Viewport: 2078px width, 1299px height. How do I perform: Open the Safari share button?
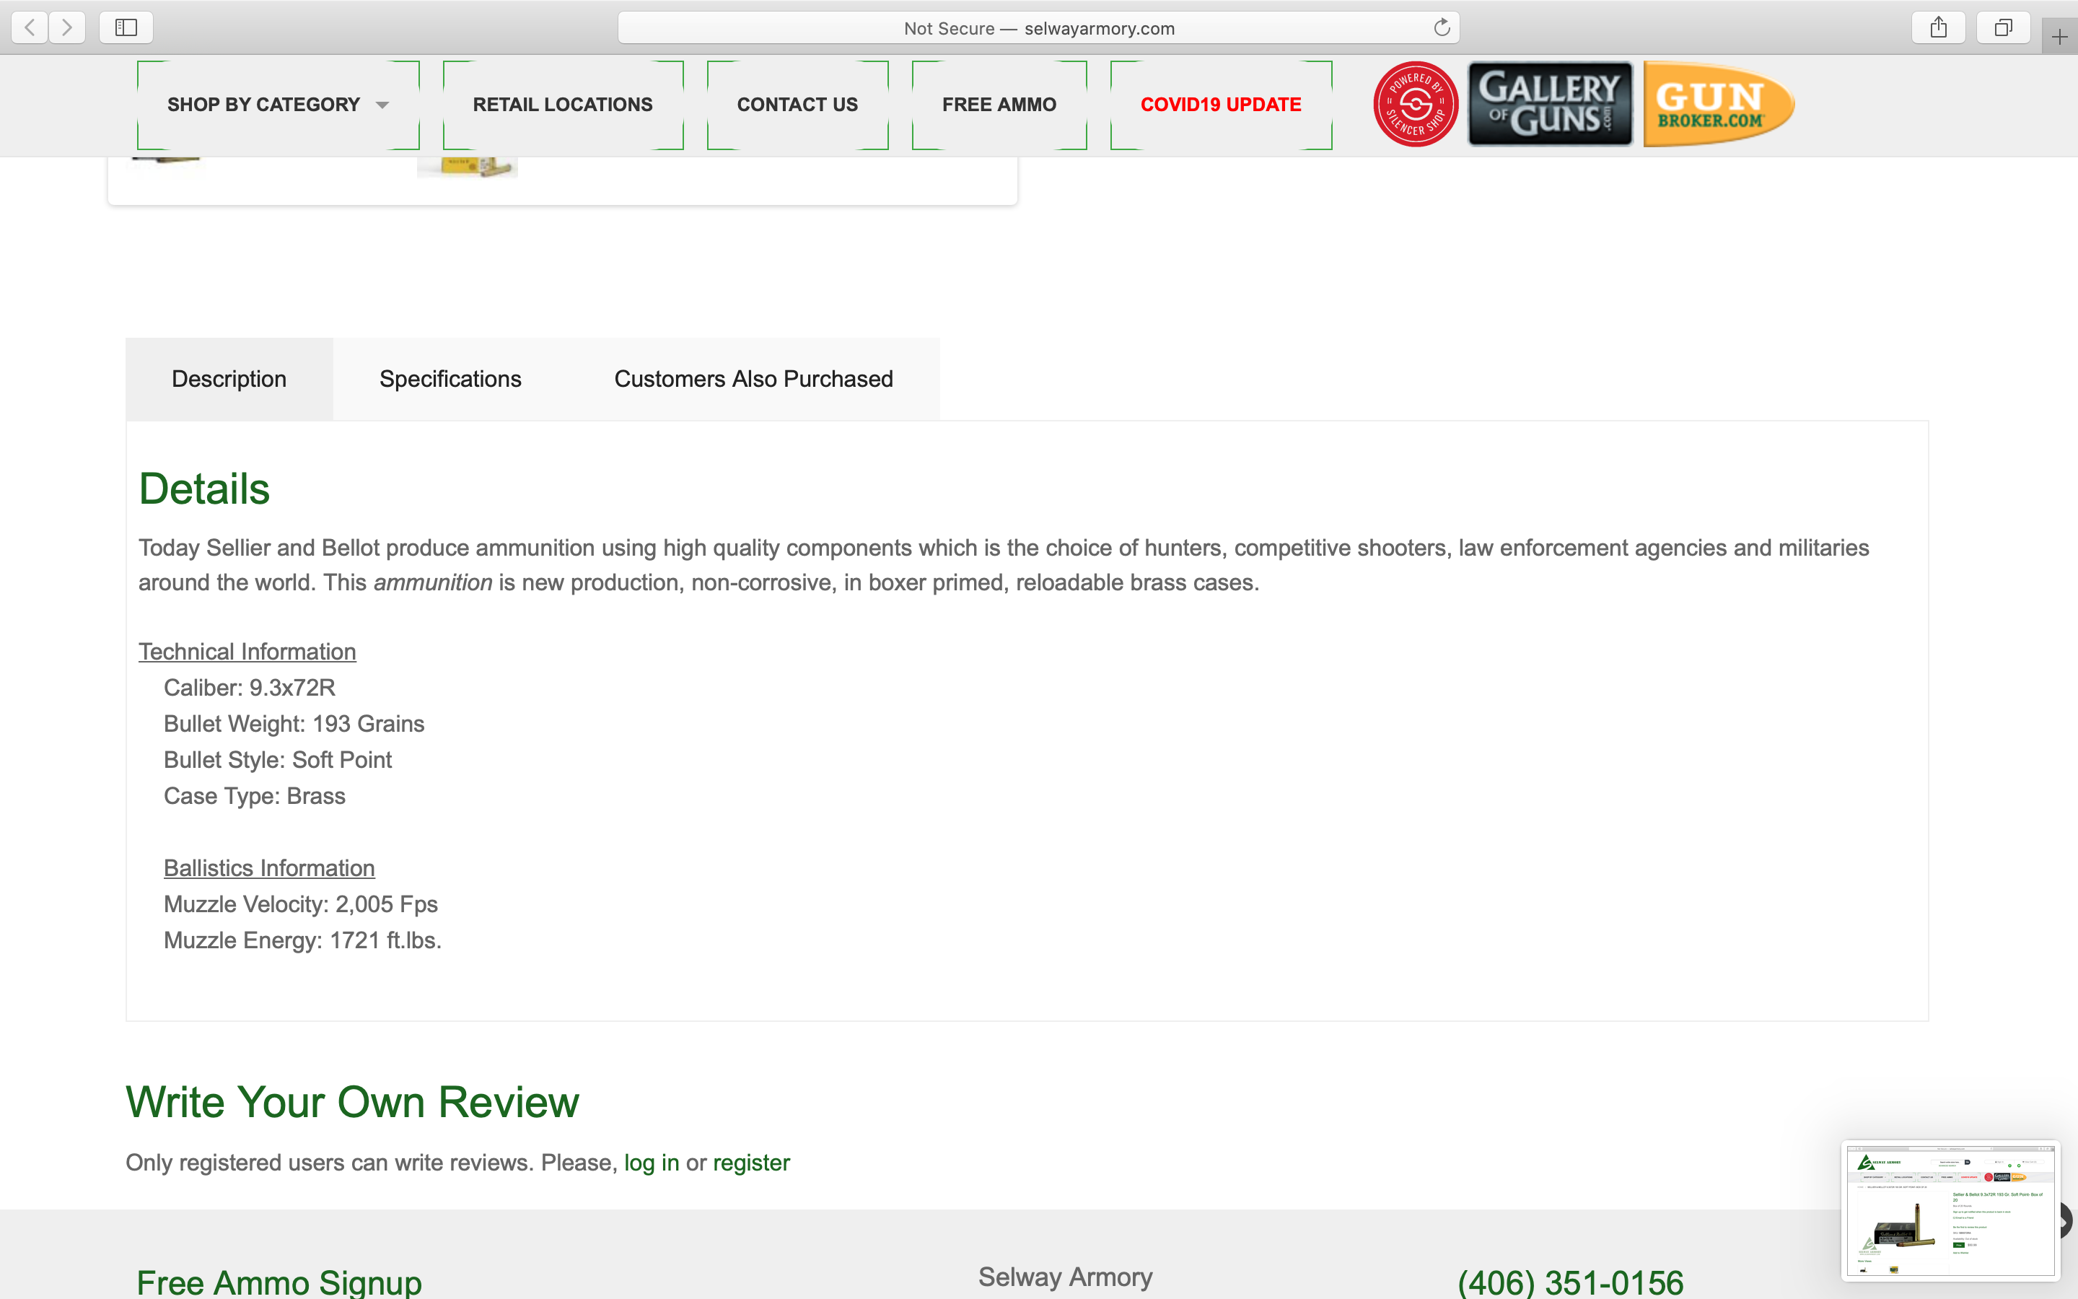tap(1938, 27)
